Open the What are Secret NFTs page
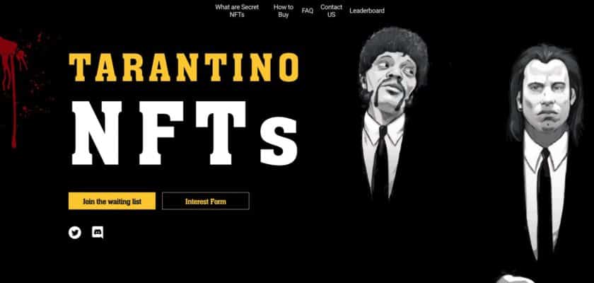This screenshot has width=594, height=283. point(237,11)
